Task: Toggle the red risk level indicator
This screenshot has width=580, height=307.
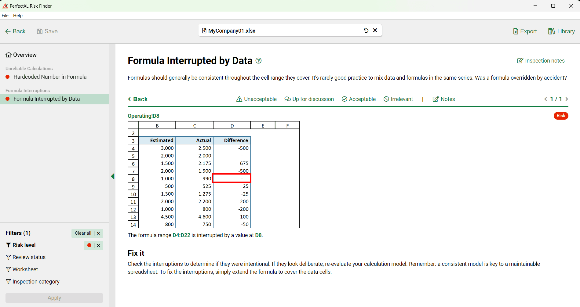Action: pyautogui.click(x=89, y=245)
